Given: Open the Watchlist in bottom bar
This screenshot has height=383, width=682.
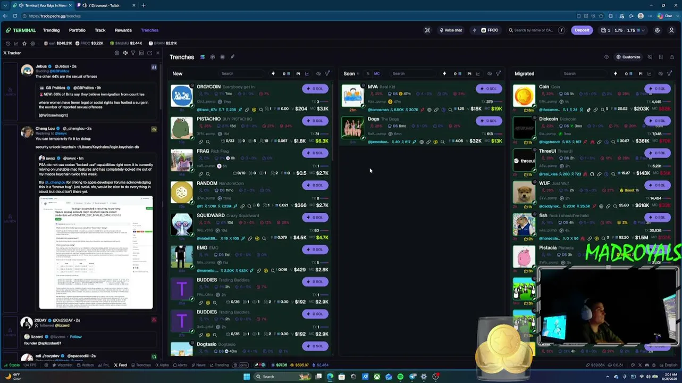Looking at the screenshot, I should click(x=62, y=365).
